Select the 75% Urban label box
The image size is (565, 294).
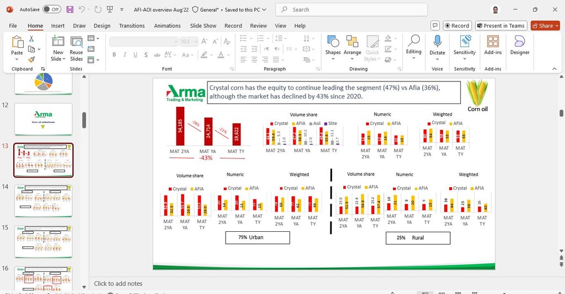[x=257, y=238]
